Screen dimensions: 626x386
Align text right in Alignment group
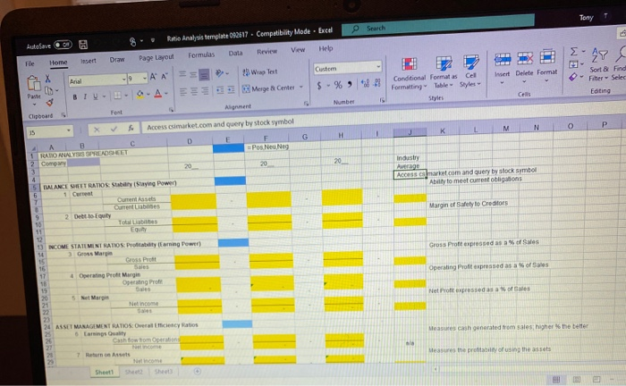(x=205, y=91)
